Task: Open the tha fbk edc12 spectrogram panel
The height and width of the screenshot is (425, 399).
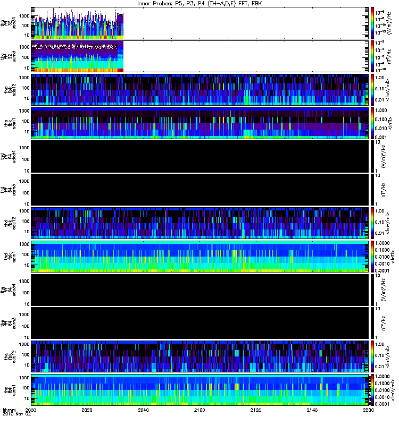Action: (x=199, y=90)
